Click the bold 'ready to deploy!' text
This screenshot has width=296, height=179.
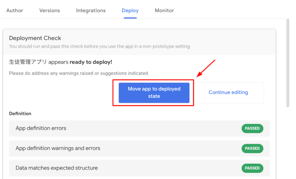(x=91, y=62)
